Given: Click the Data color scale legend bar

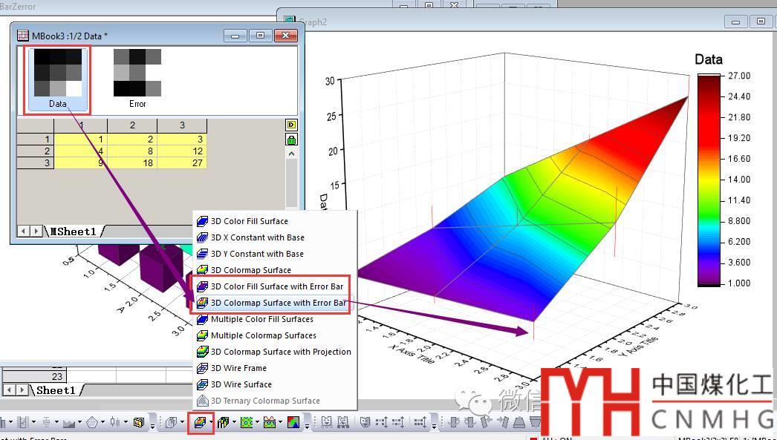Looking at the screenshot, I should (x=709, y=180).
